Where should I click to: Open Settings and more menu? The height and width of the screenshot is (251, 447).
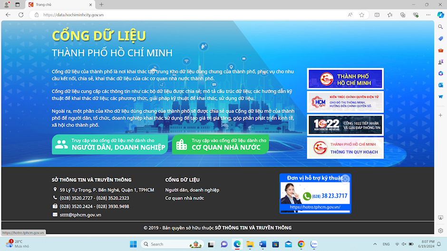click(x=428, y=15)
